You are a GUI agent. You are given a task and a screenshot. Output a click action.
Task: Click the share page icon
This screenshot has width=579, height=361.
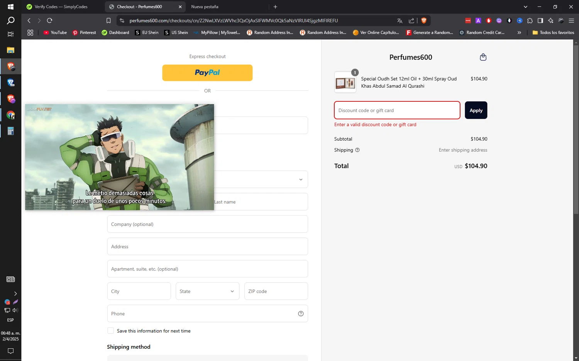(x=411, y=20)
